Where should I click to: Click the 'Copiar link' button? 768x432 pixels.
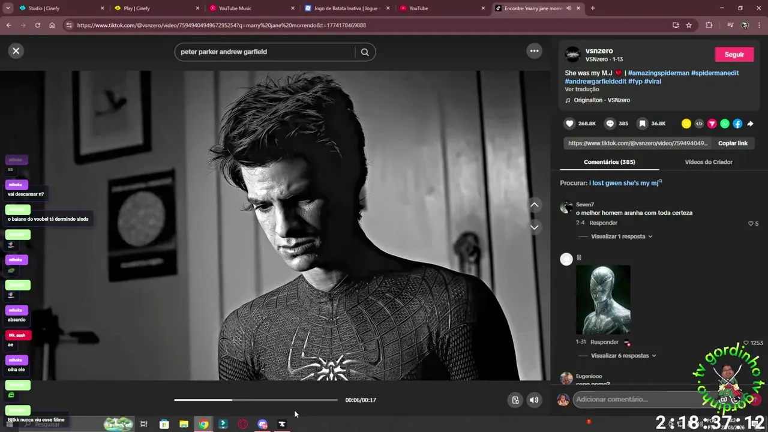point(733,143)
